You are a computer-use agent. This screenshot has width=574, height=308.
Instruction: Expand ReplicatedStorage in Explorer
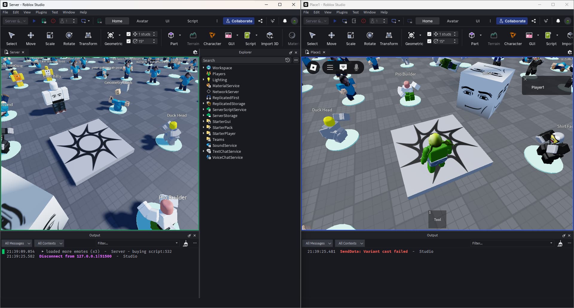pyautogui.click(x=204, y=104)
